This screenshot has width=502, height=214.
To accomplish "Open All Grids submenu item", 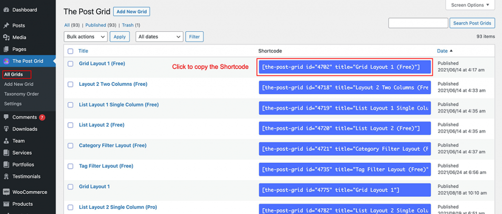I will coord(13,74).
